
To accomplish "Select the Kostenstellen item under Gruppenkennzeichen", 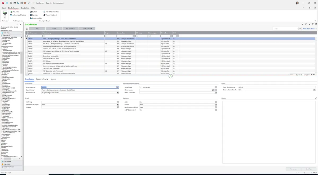I will pos(6,56).
